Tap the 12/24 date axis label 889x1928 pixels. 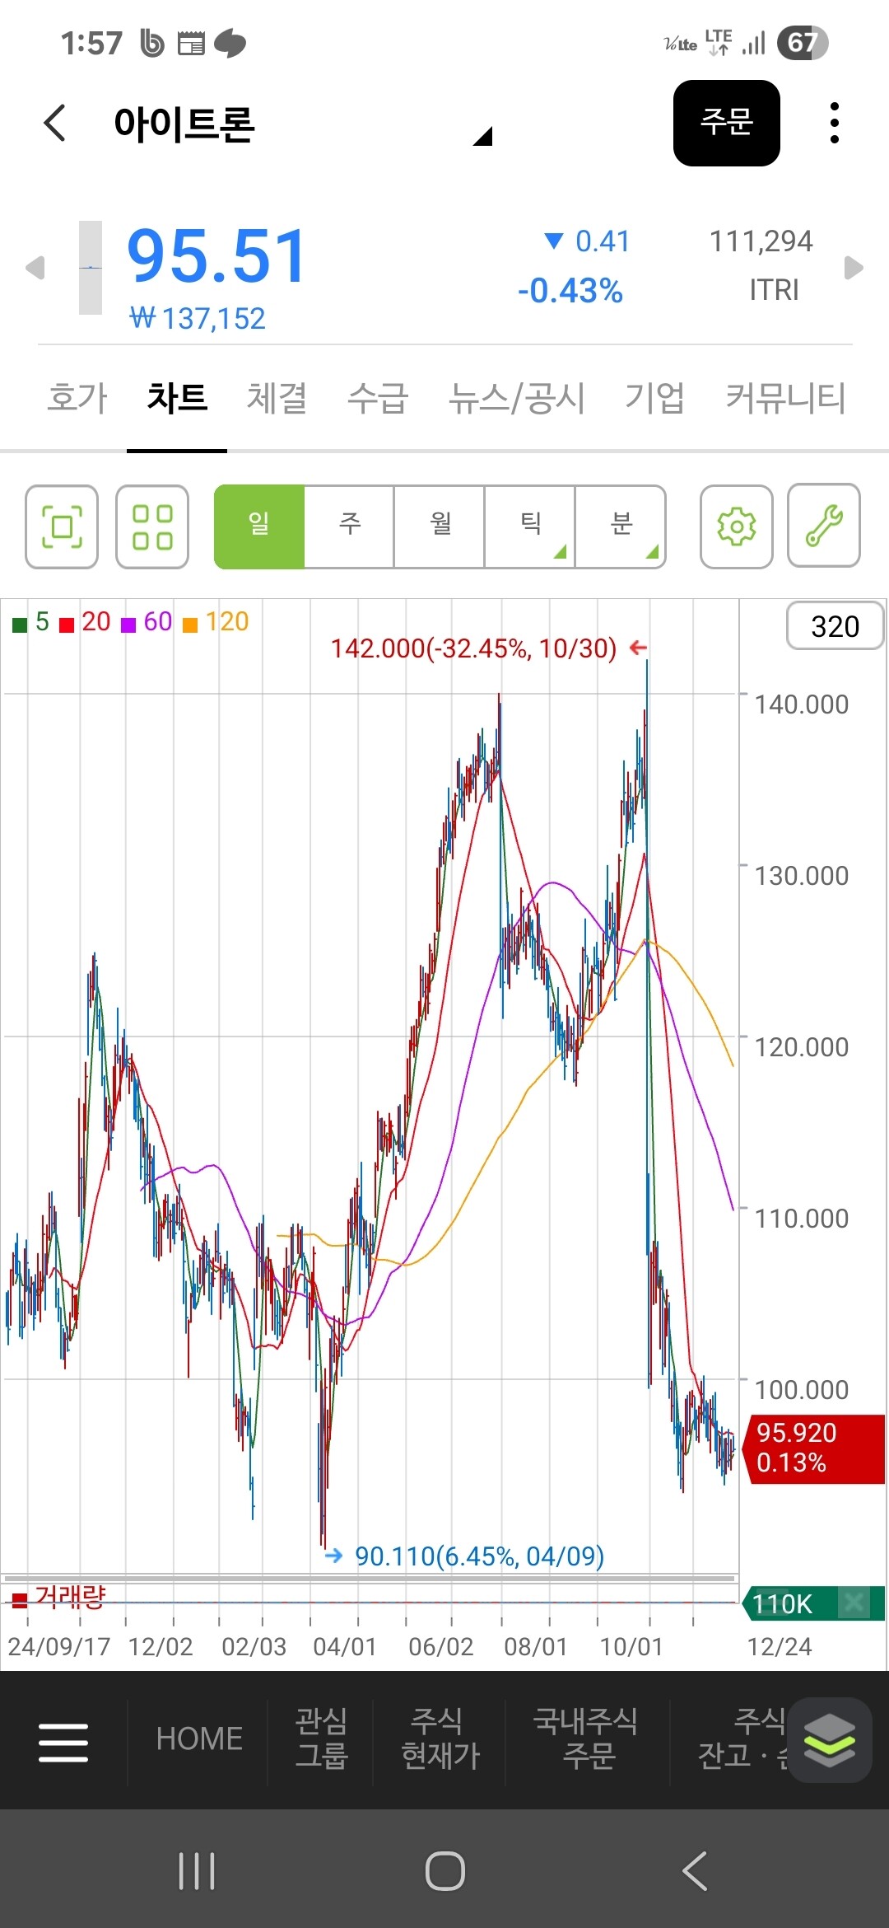tap(779, 1646)
